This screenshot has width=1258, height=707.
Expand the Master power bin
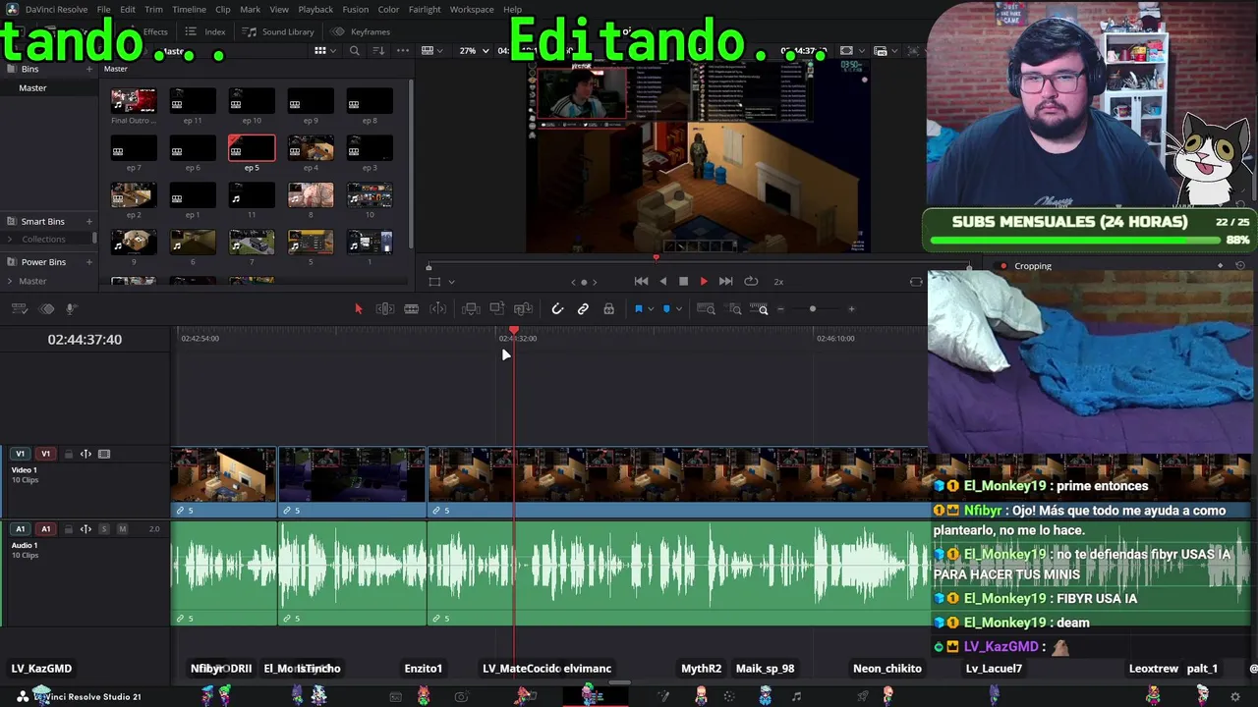[x=11, y=281]
